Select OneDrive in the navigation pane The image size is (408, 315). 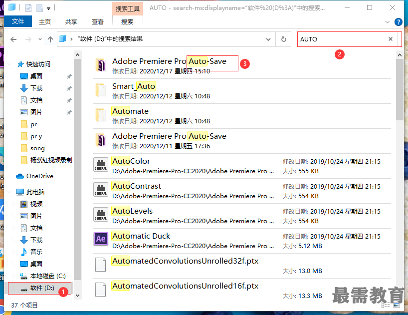coord(39,176)
